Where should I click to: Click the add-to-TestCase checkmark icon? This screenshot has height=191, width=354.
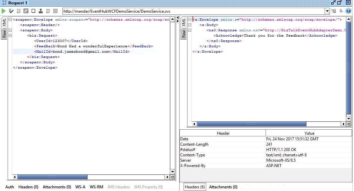[x=11, y=11]
